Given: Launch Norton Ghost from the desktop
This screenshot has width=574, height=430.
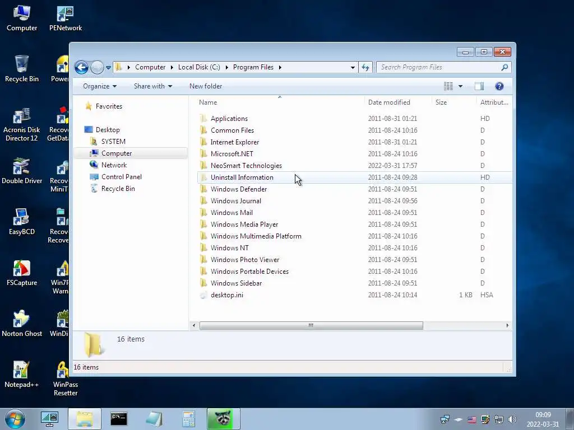Looking at the screenshot, I should pyautogui.click(x=22, y=324).
